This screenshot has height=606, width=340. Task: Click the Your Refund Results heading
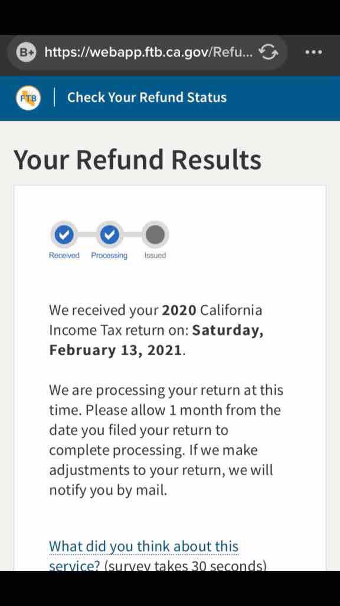tap(138, 159)
